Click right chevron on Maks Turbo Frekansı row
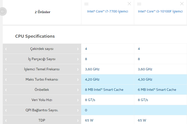This screenshot has width=187, height=124. [x=78, y=80]
